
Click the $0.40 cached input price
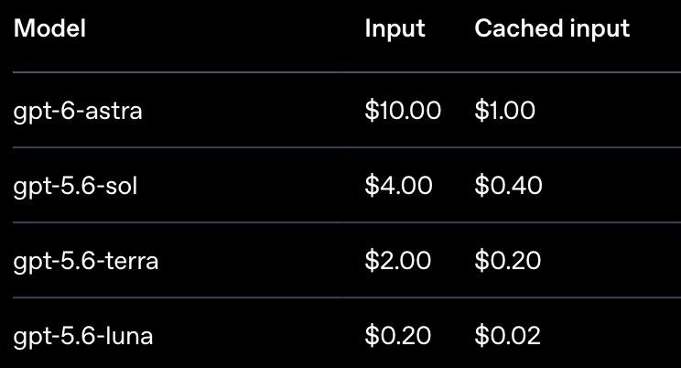pos(508,186)
